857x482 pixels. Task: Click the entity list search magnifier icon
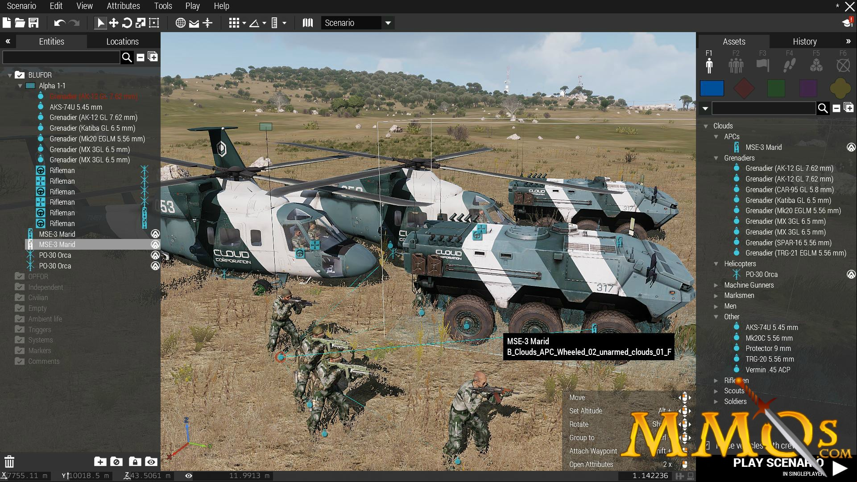(127, 57)
